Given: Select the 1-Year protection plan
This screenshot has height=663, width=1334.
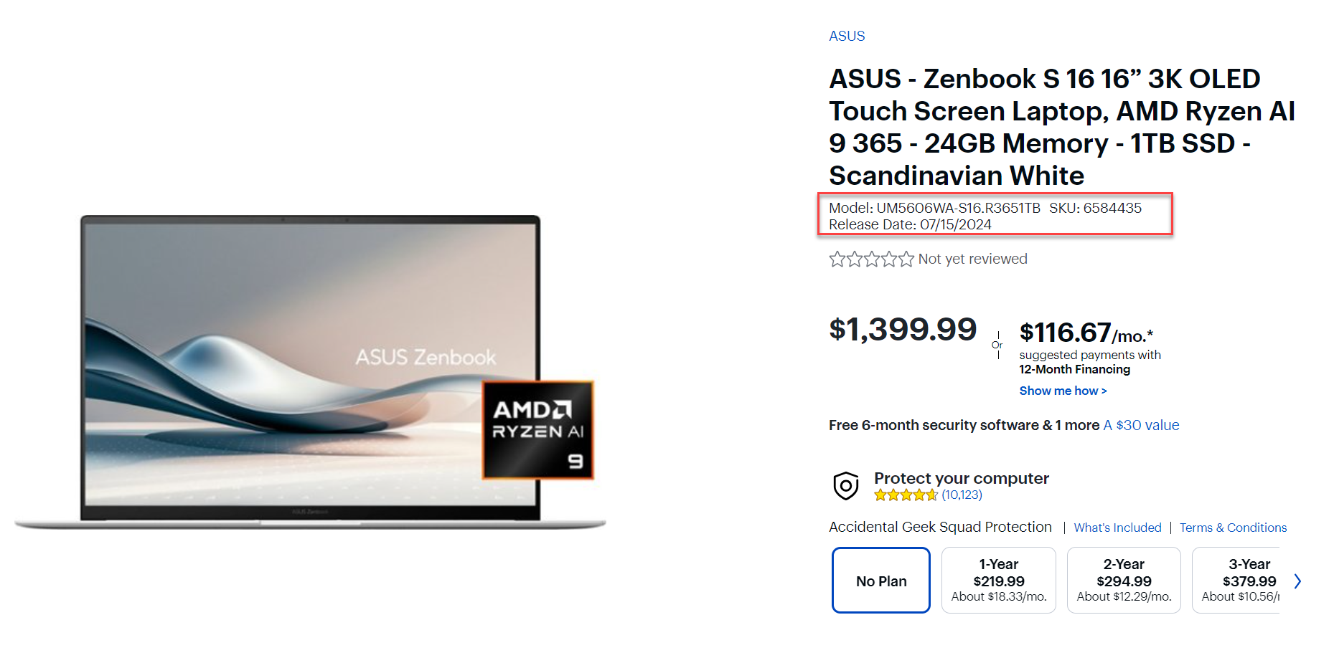Looking at the screenshot, I should click(x=998, y=580).
